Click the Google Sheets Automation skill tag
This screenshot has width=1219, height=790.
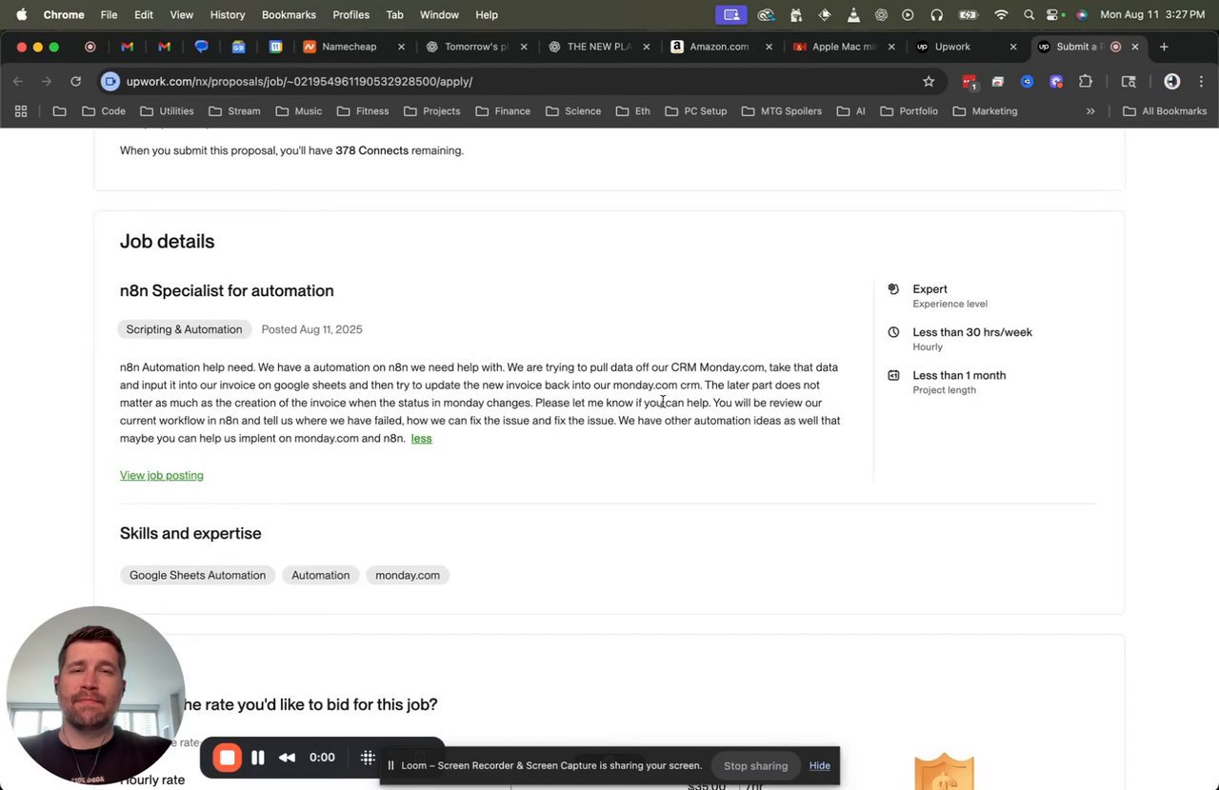click(197, 575)
